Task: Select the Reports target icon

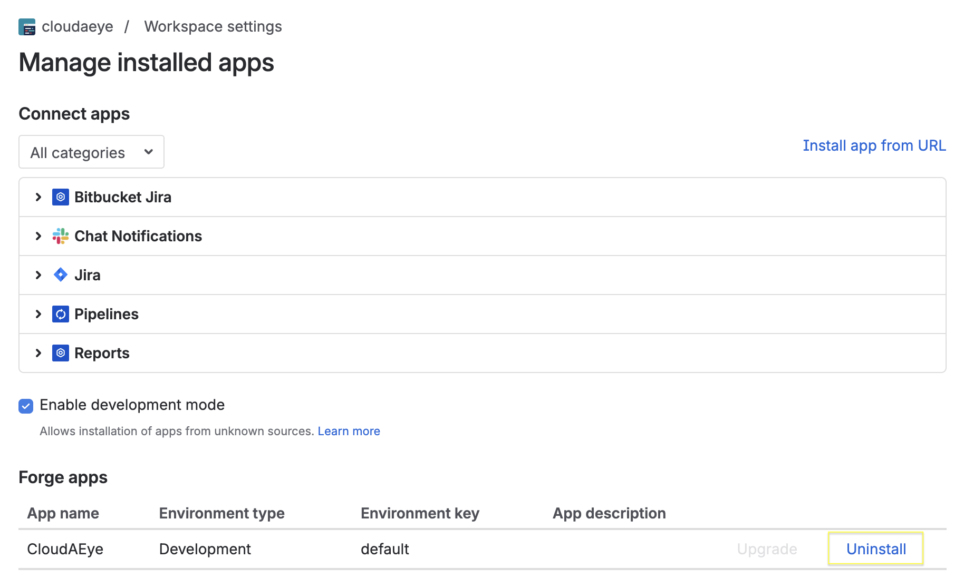Action: (x=61, y=352)
